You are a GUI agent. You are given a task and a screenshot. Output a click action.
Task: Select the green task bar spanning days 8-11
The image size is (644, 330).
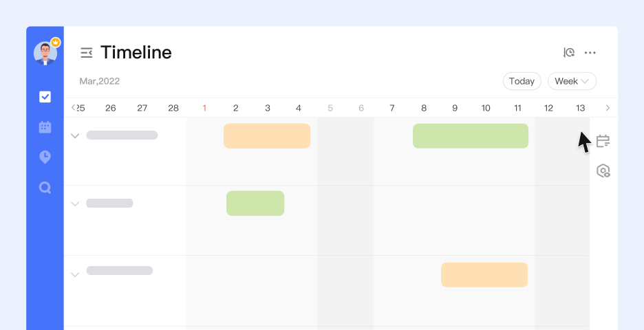coord(471,136)
